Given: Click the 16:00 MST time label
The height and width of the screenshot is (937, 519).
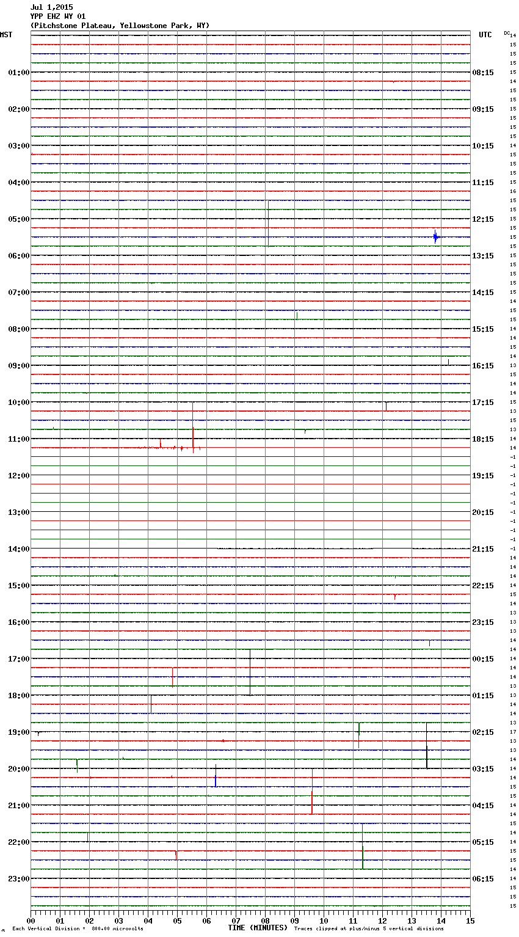Looking at the screenshot, I should tap(19, 622).
